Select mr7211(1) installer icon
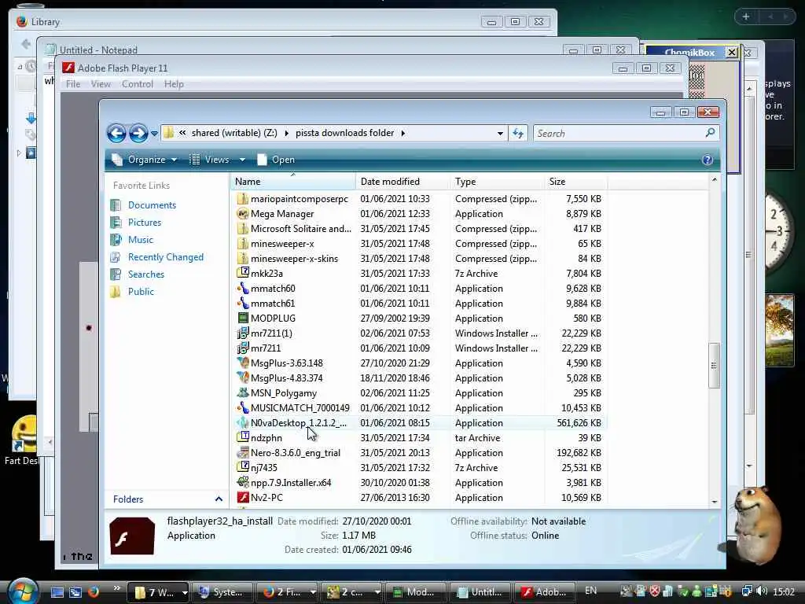The width and height of the screenshot is (805, 604). (242, 333)
